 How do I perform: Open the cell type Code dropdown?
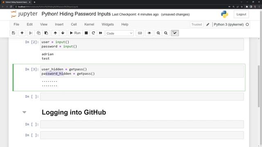pyautogui.click(x=120, y=33)
